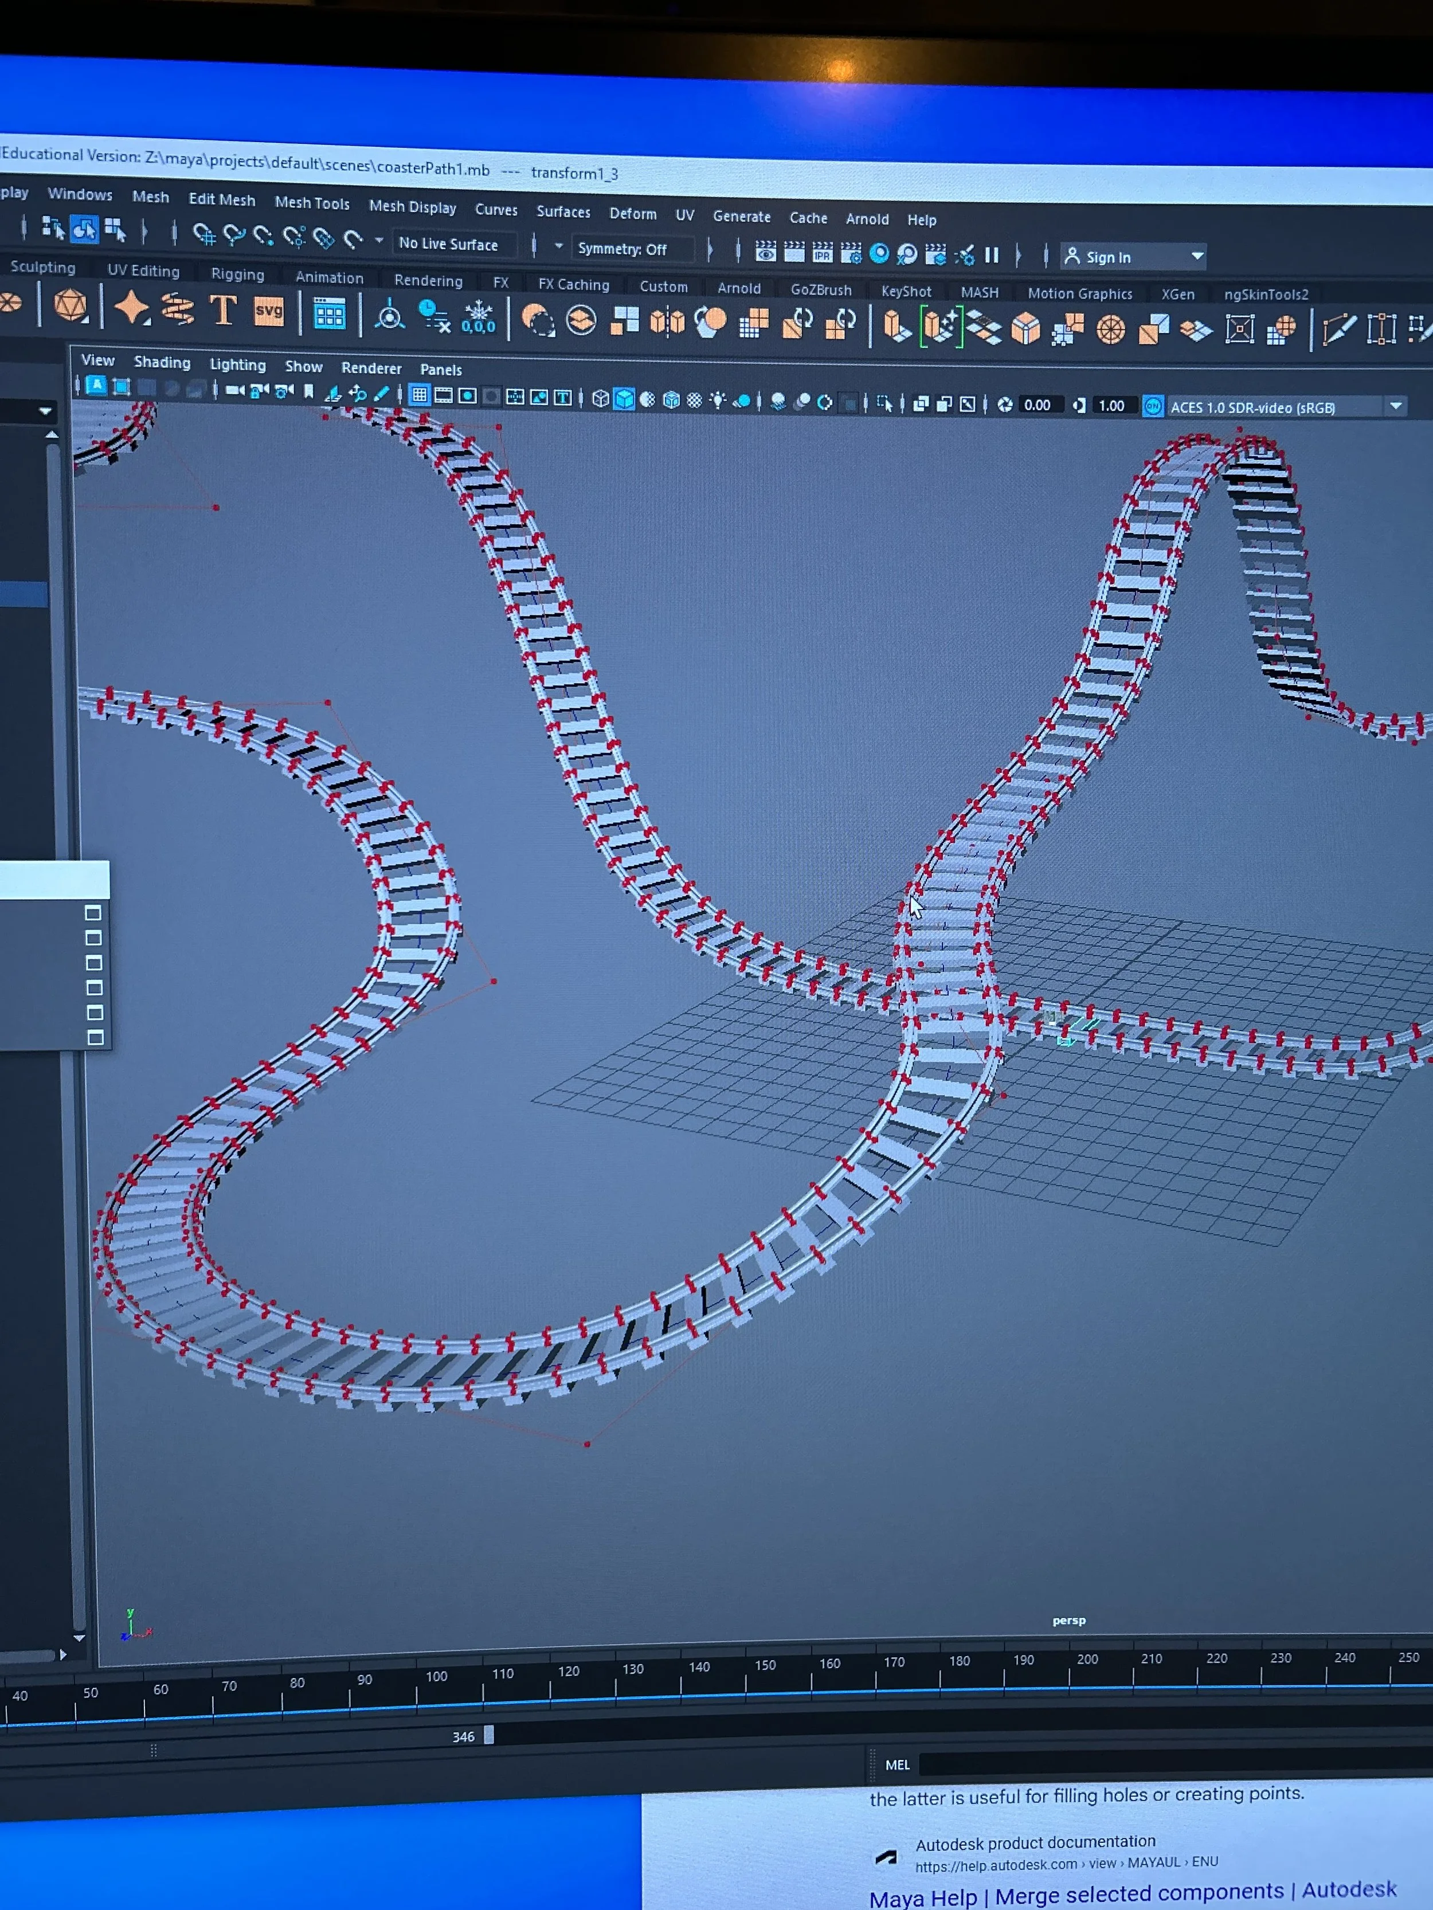Viewport: 1433px width, 1910px height.
Task: Open the viewport Shading menu
Action: tap(162, 363)
